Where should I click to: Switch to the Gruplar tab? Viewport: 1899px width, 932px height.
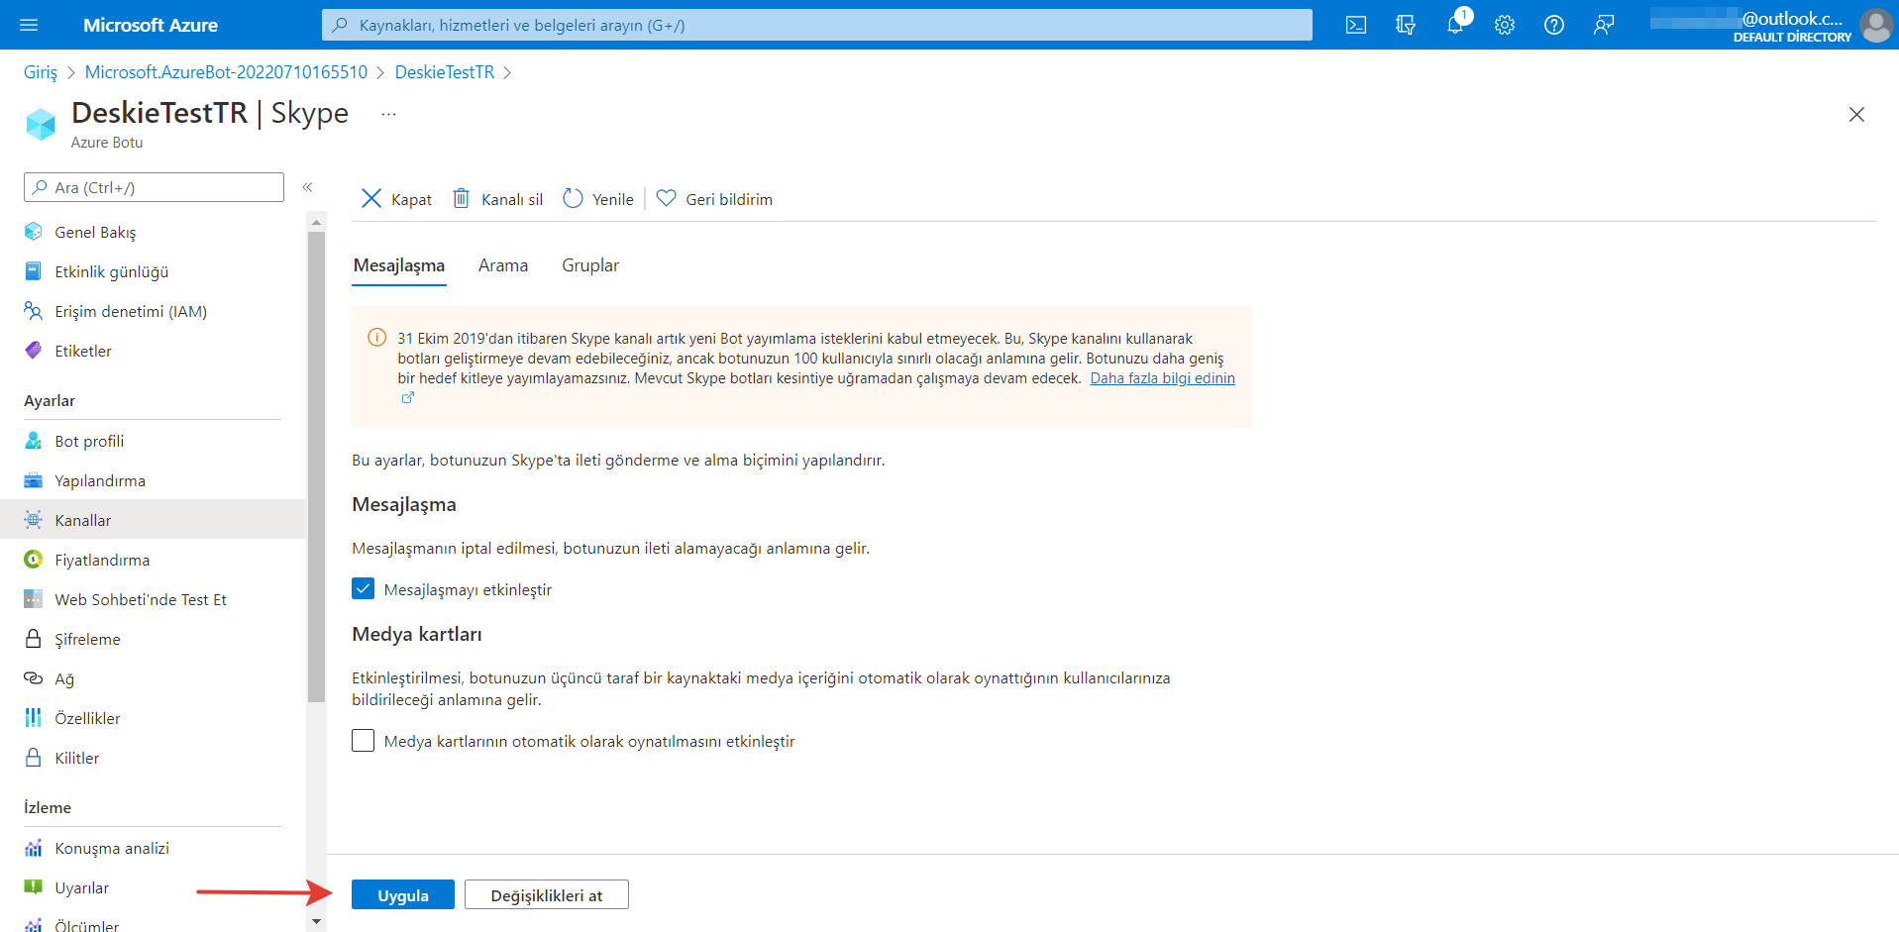tap(590, 265)
